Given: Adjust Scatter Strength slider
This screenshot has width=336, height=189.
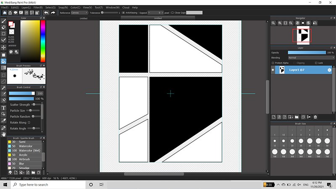Looking at the screenshot, I should pyautogui.click(x=36, y=105).
